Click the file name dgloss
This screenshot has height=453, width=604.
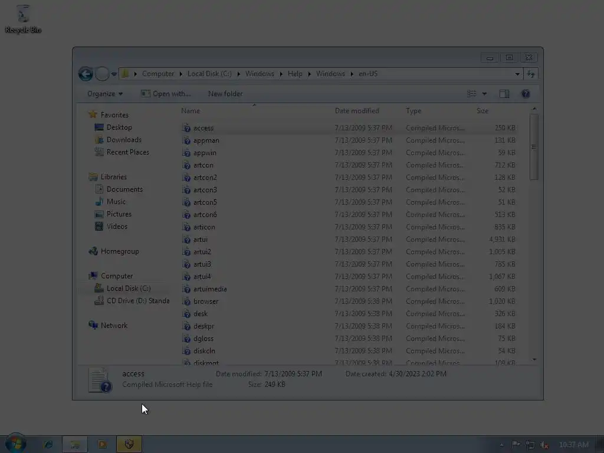[203, 338]
